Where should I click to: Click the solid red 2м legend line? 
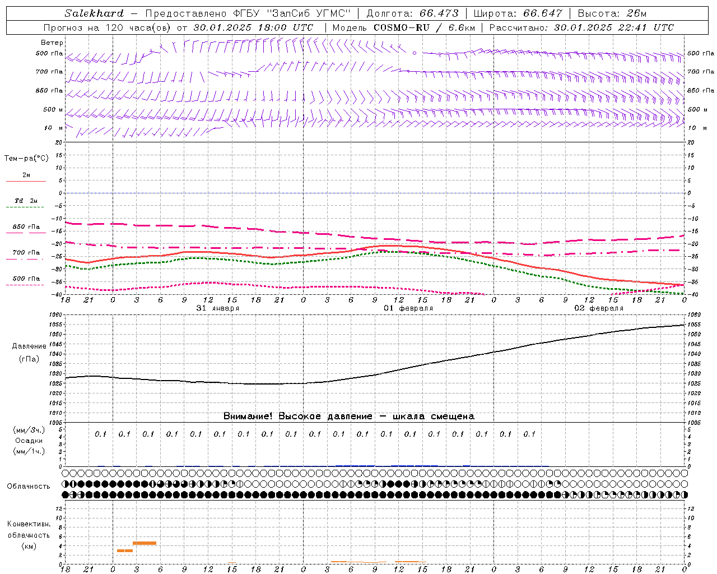26,182
